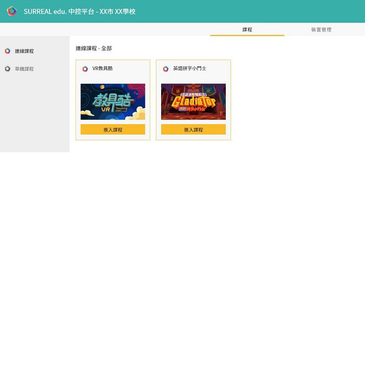Click the colorful icon beside 連線課程
365x365 pixels.
7,51
